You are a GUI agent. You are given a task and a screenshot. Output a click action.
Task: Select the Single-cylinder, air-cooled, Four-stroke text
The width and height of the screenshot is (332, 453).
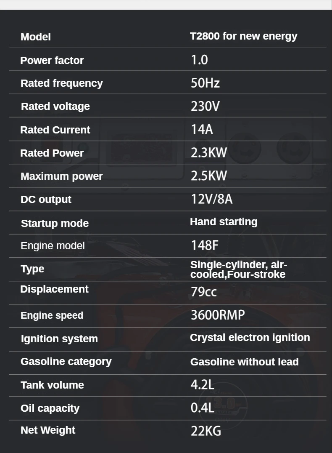[238, 269]
